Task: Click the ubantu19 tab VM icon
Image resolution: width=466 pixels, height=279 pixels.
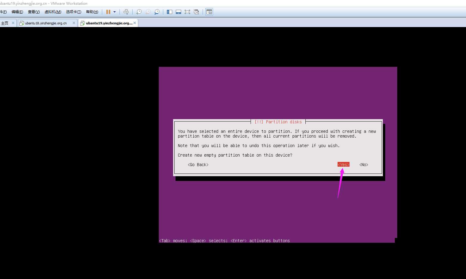Action: pos(83,23)
